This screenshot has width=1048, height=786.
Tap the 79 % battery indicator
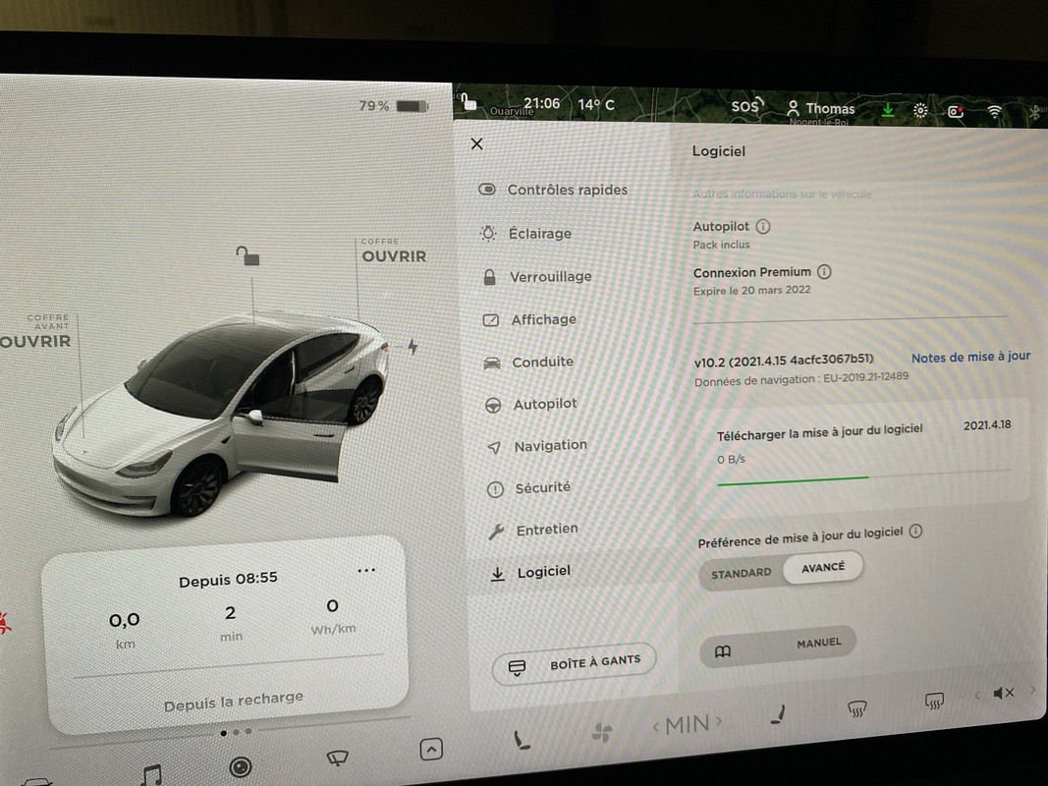[x=393, y=105]
